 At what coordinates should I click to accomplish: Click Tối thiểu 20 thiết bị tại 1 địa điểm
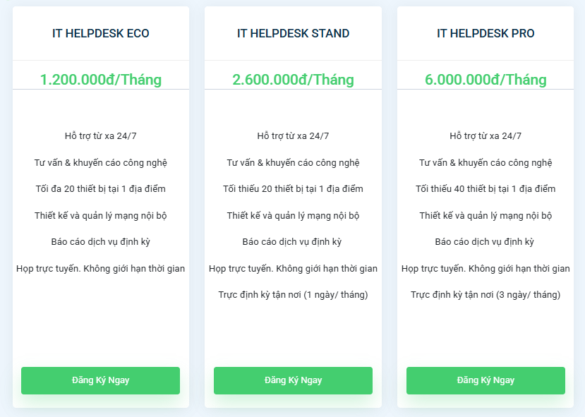pos(293,188)
